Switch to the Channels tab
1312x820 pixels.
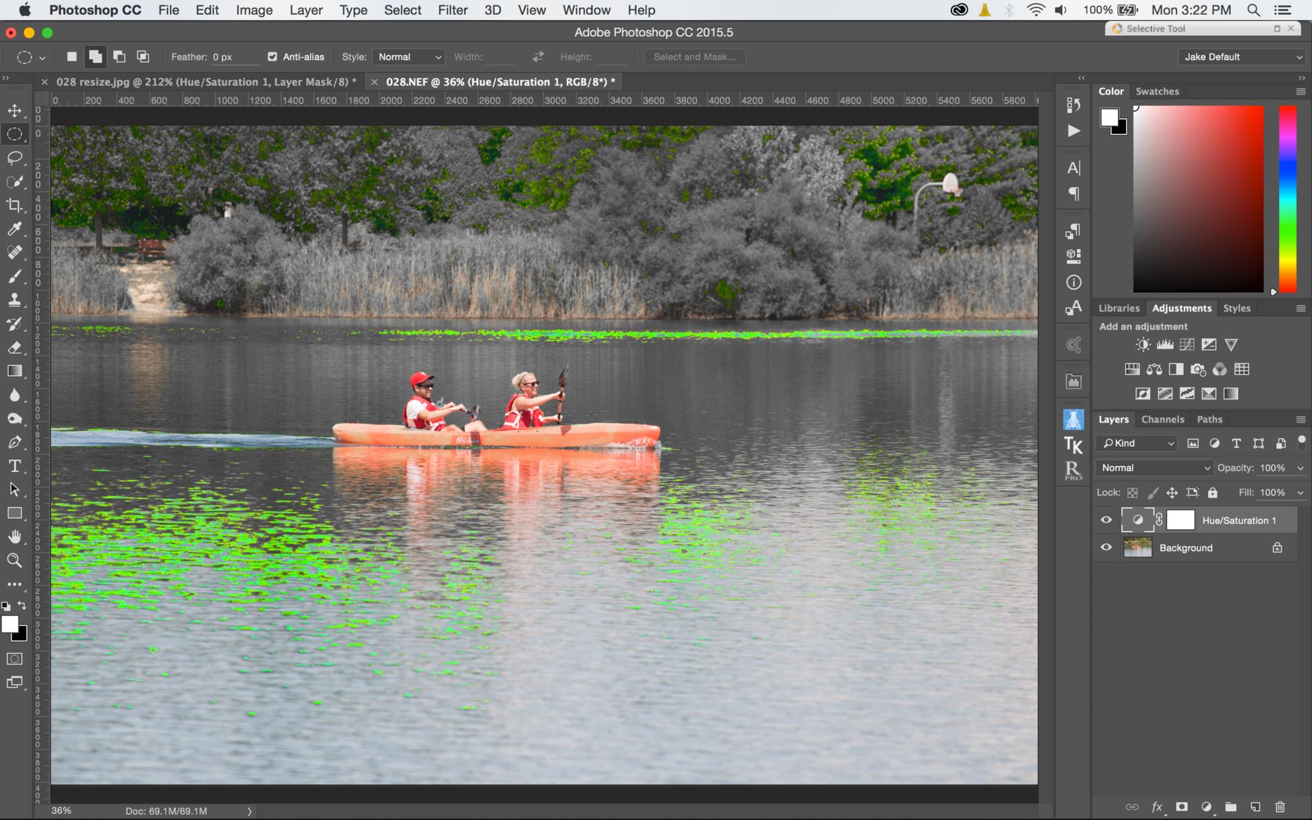pyautogui.click(x=1162, y=419)
